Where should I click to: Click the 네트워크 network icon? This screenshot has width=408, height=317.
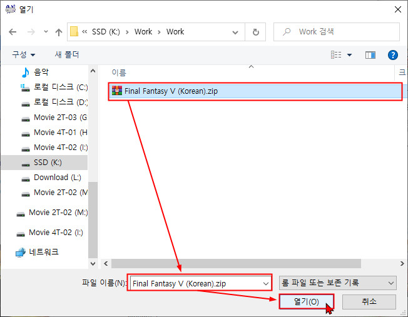(x=21, y=252)
